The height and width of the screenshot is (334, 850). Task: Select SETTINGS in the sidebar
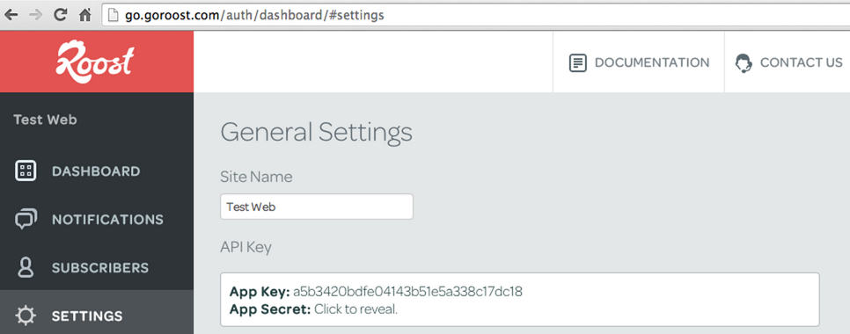coord(97,314)
